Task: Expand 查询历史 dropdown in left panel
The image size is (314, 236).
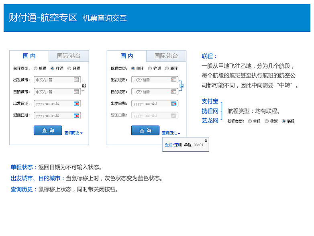Action: (x=73, y=133)
